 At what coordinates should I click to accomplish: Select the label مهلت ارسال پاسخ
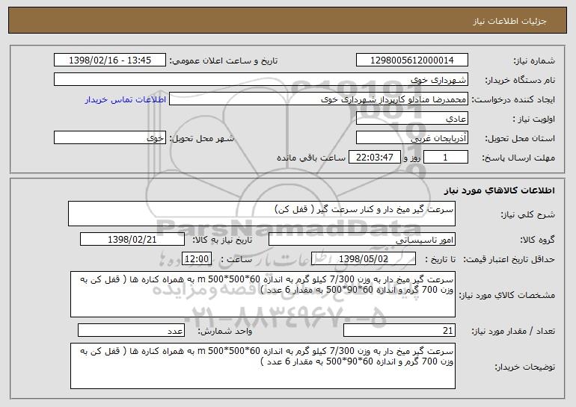point(518,158)
